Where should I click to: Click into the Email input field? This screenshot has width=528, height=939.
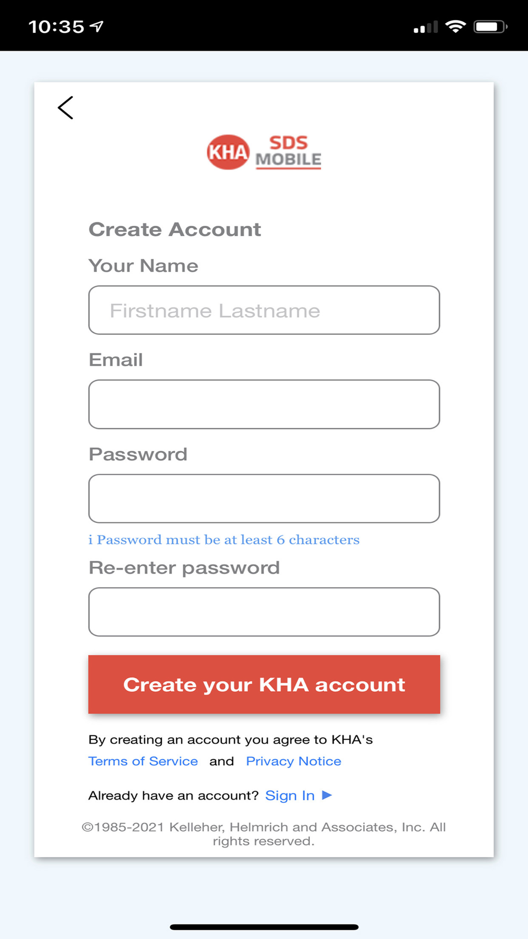pyautogui.click(x=264, y=404)
